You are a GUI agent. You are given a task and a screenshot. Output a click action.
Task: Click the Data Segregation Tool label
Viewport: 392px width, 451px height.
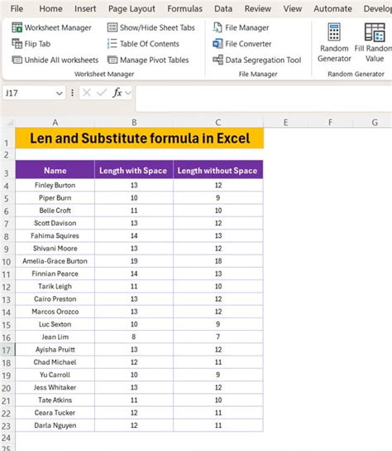click(263, 61)
